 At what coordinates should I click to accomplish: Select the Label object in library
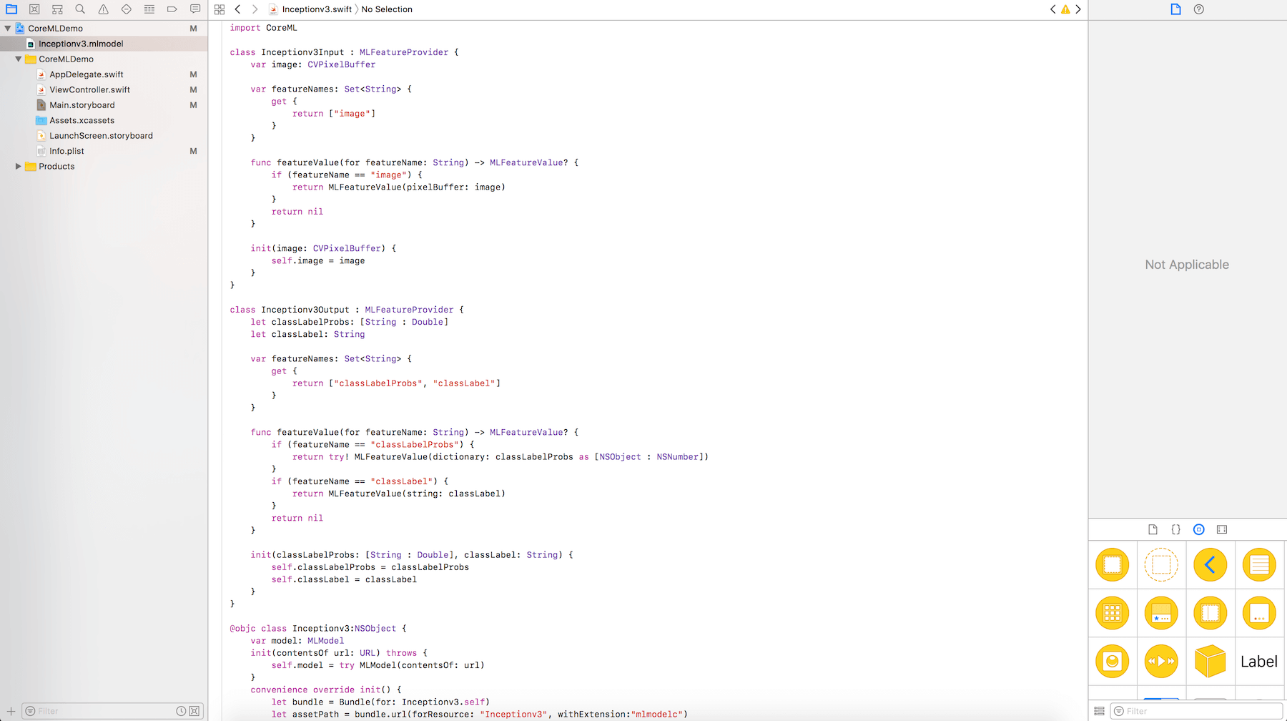pos(1259,662)
